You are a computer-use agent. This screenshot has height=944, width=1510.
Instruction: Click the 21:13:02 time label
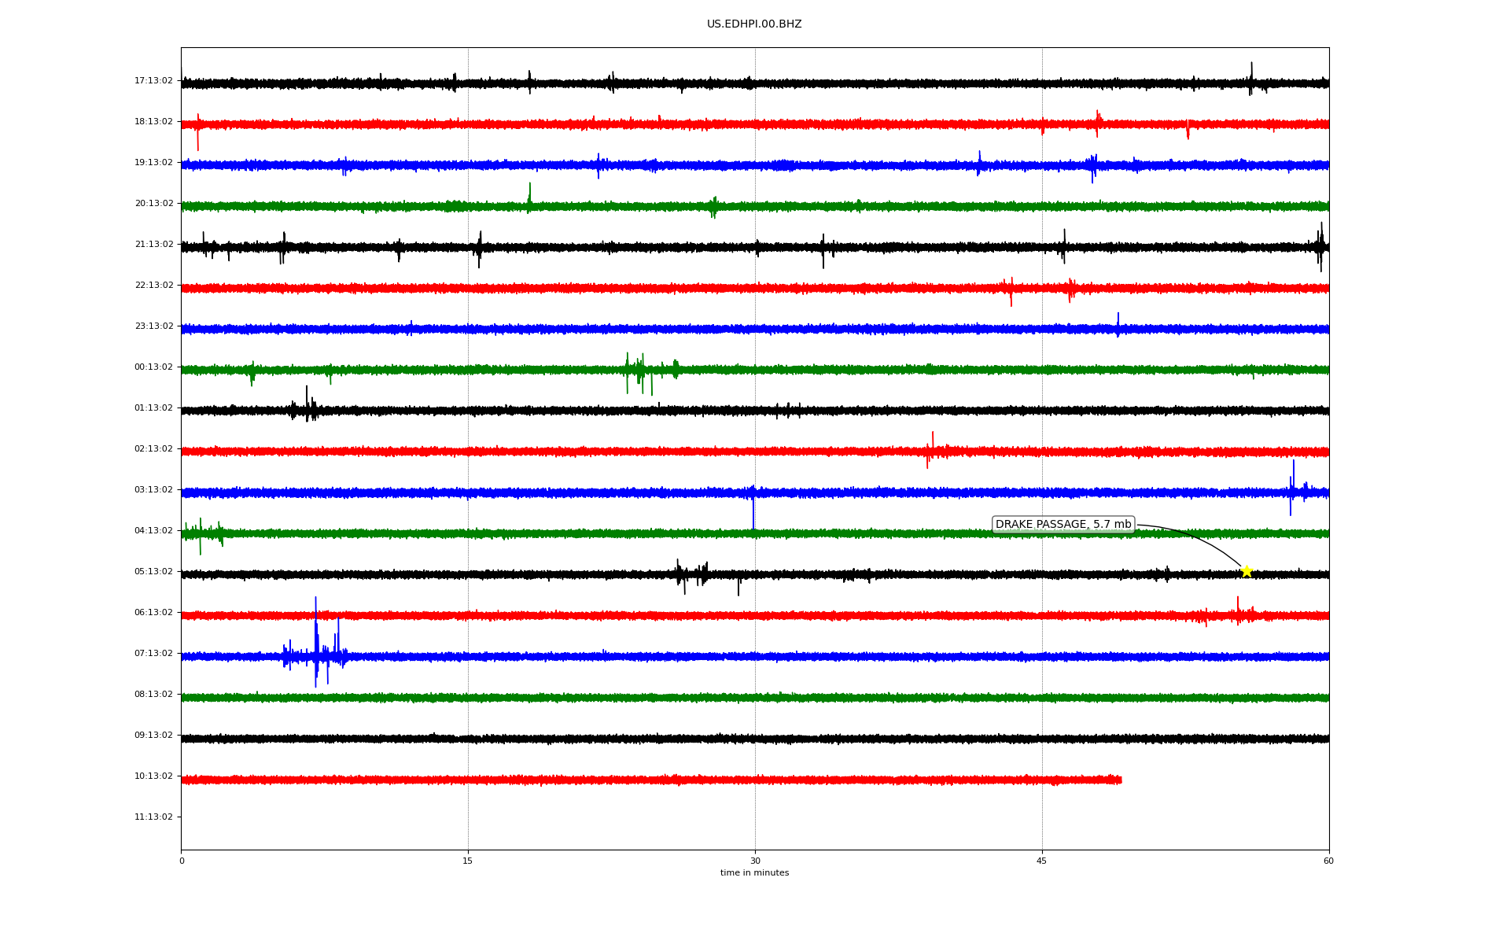[153, 244]
